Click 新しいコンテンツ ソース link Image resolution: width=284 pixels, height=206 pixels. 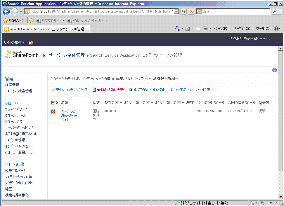pyautogui.click(x=72, y=90)
